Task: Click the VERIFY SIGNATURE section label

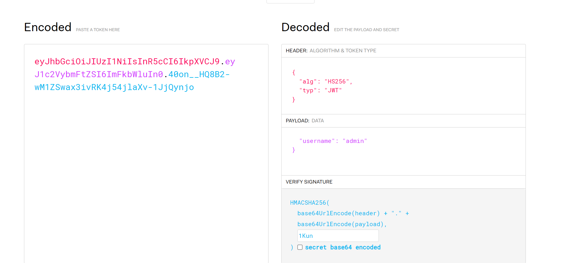Action: tap(309, 182)
